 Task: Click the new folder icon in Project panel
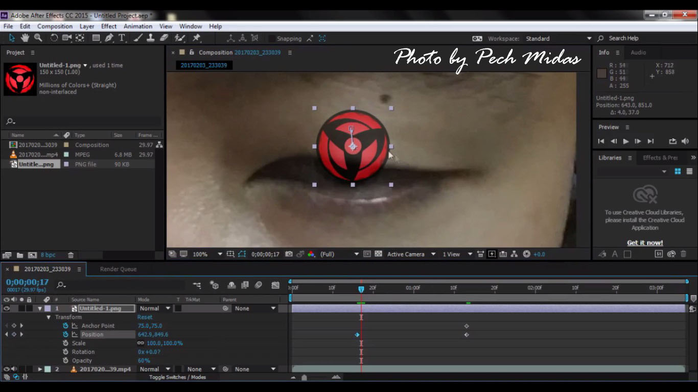20,255
